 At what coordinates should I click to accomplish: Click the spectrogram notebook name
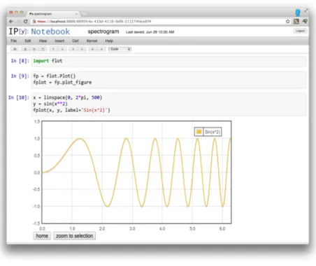(x=103, y=31)
